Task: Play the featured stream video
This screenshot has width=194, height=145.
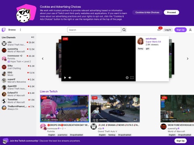Action: pyautogui.click(x=65, y=78)
